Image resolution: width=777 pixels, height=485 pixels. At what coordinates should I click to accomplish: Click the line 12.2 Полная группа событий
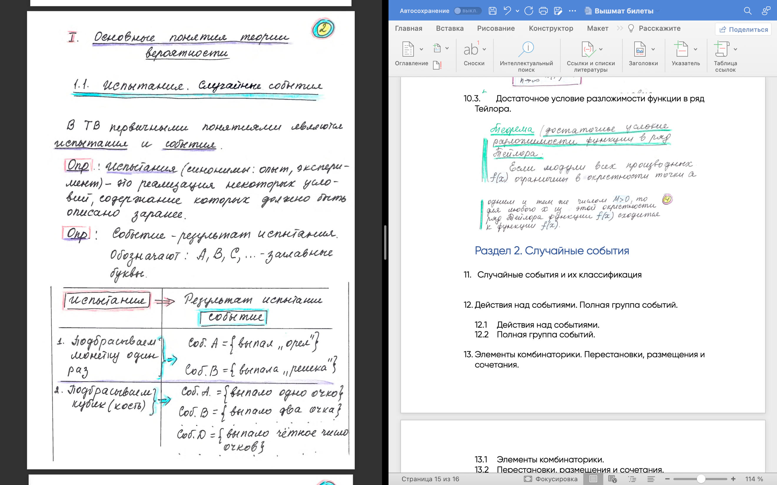coord(535,335)
